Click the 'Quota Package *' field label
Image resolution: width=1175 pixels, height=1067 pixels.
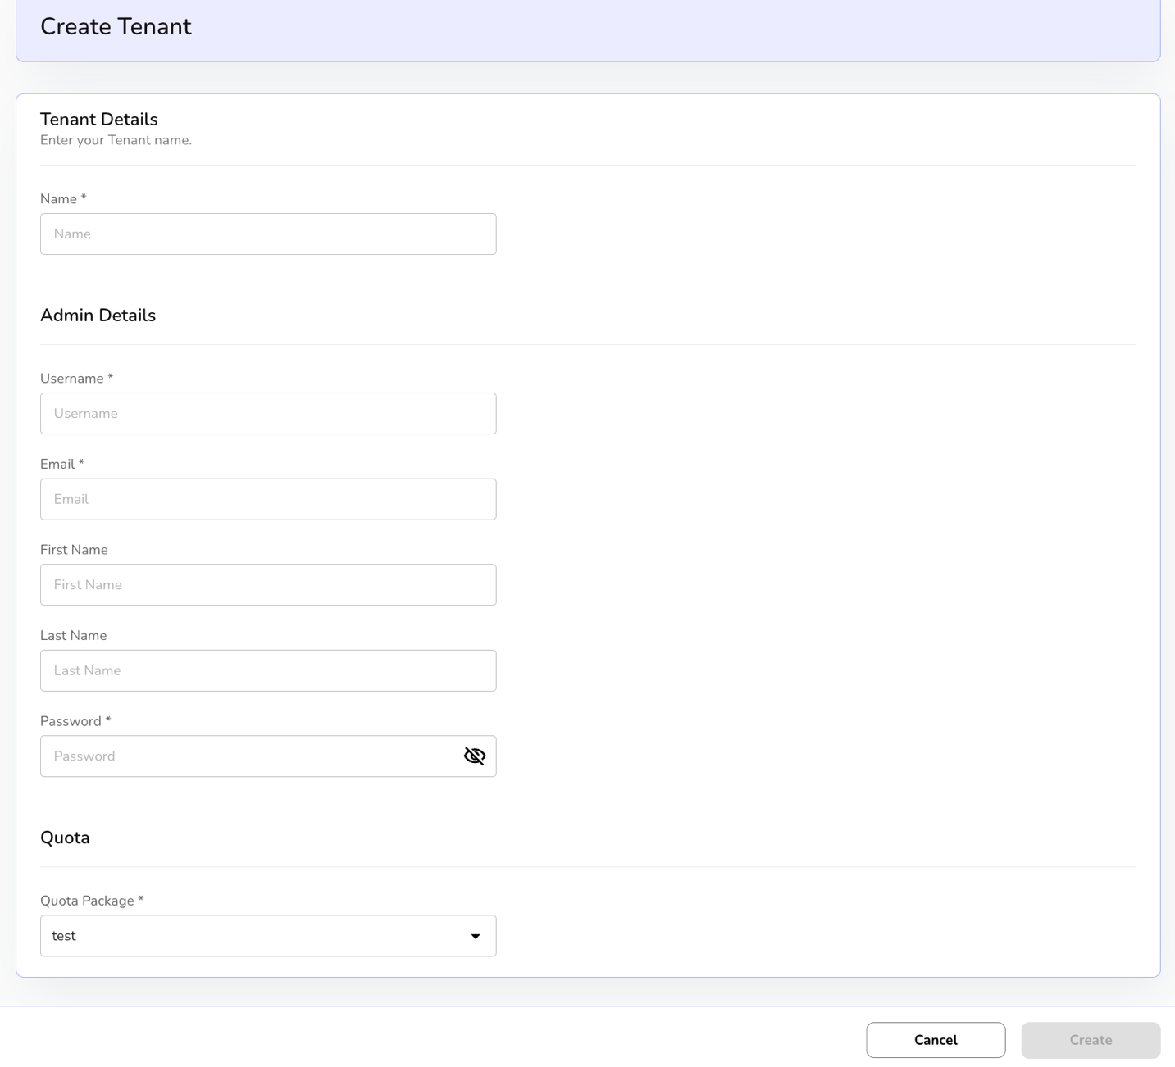[92, 901]
